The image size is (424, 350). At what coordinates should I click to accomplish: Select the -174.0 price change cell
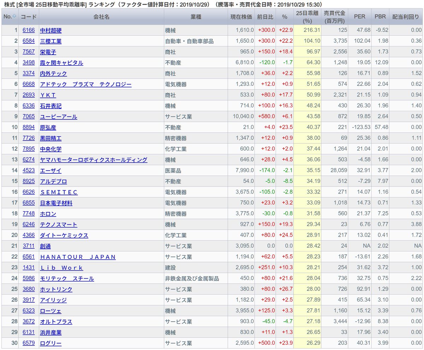tap(265, 171)
